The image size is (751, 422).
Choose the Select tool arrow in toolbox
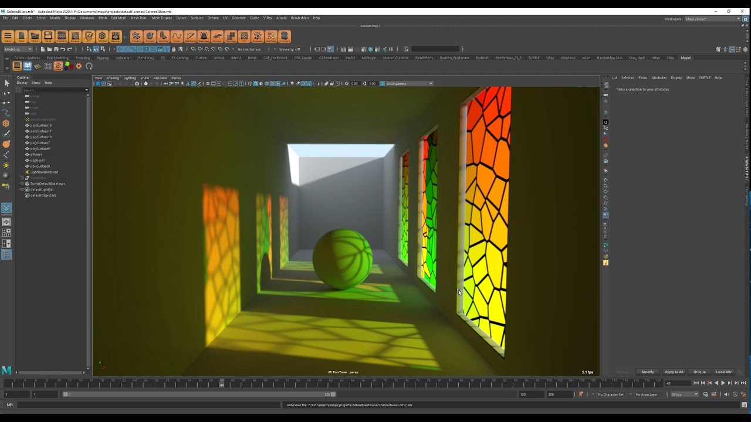(6, 83)
